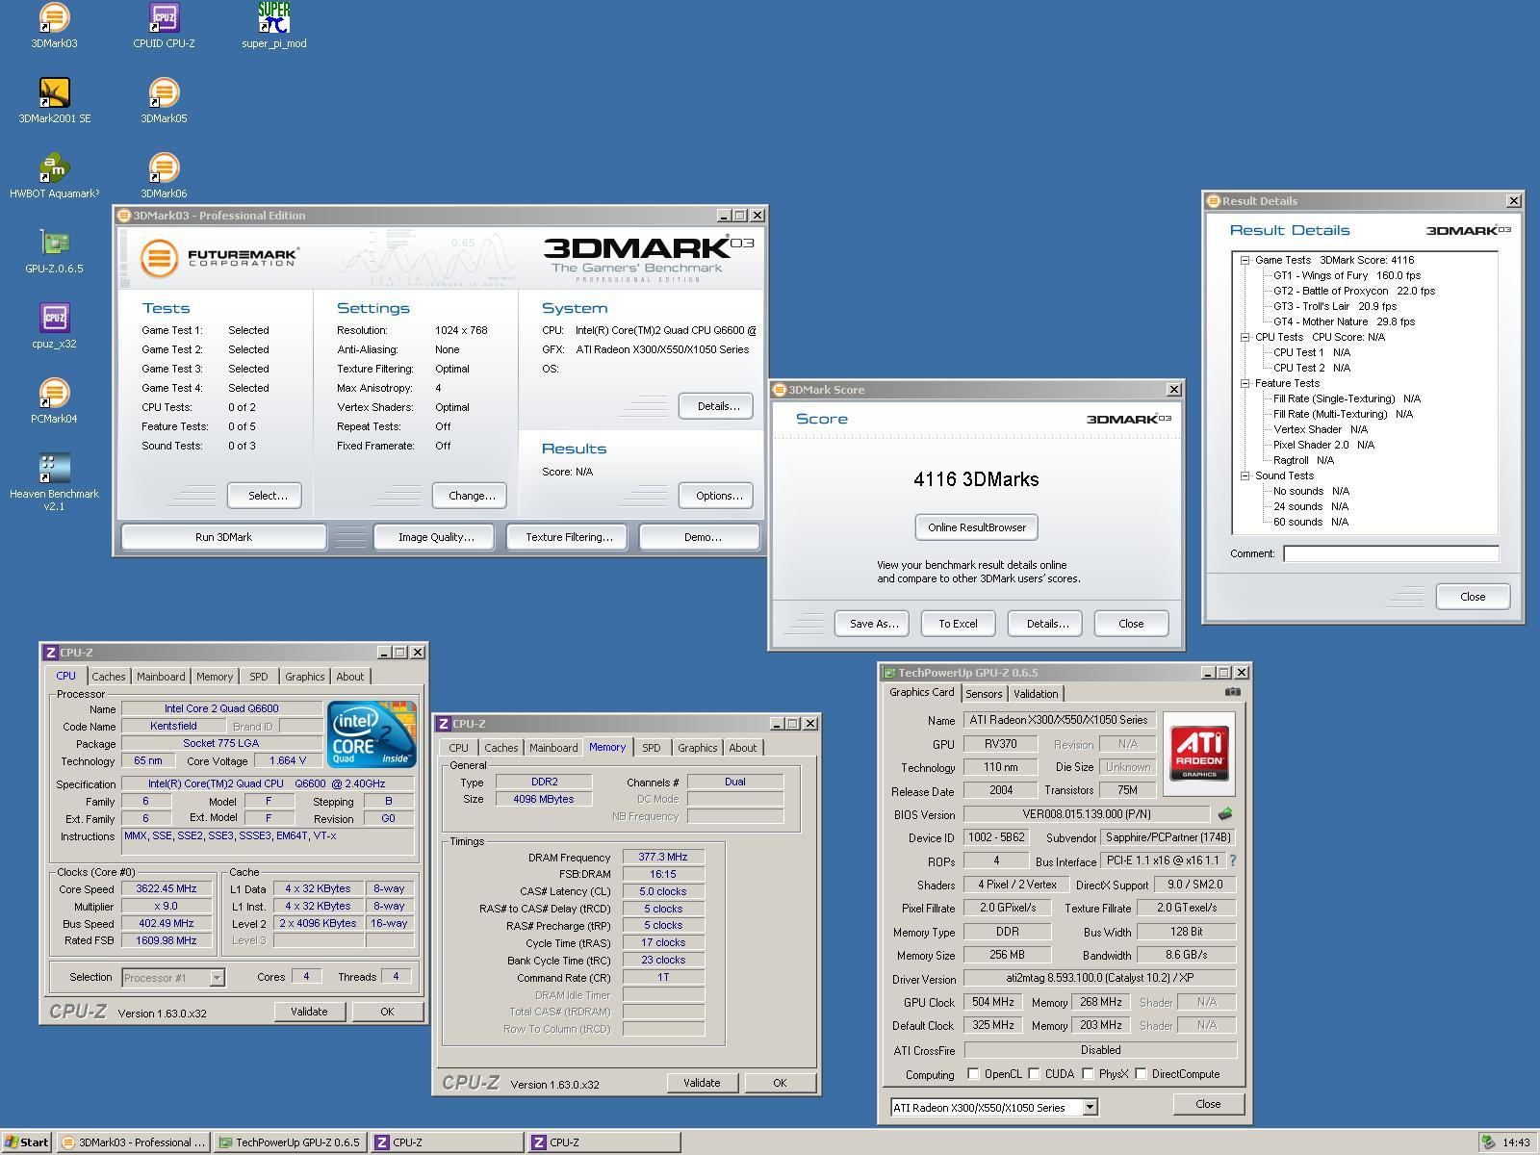Switch to Sensors tab in GPU-Z

984,694
